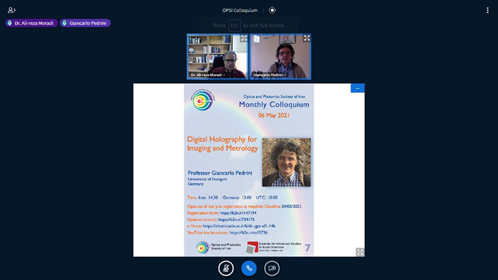The image size is (498, 280).
Task: Click the Registration form link on the slide
Action: point(237,213)
